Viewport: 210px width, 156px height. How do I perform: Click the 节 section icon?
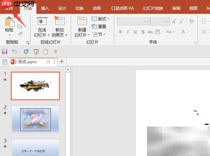pos(95,34)
